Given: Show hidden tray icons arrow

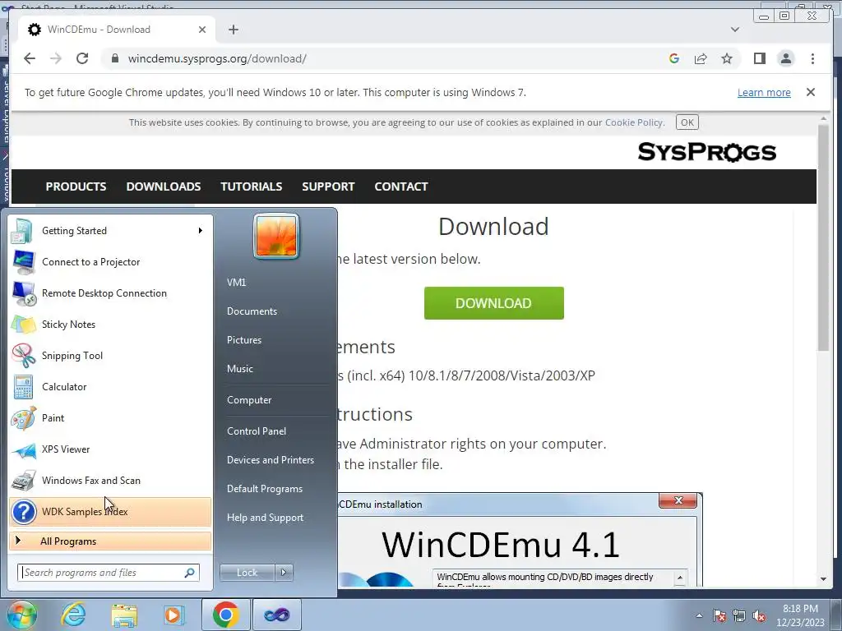Looking at the screenshot, I should (699, 615).
